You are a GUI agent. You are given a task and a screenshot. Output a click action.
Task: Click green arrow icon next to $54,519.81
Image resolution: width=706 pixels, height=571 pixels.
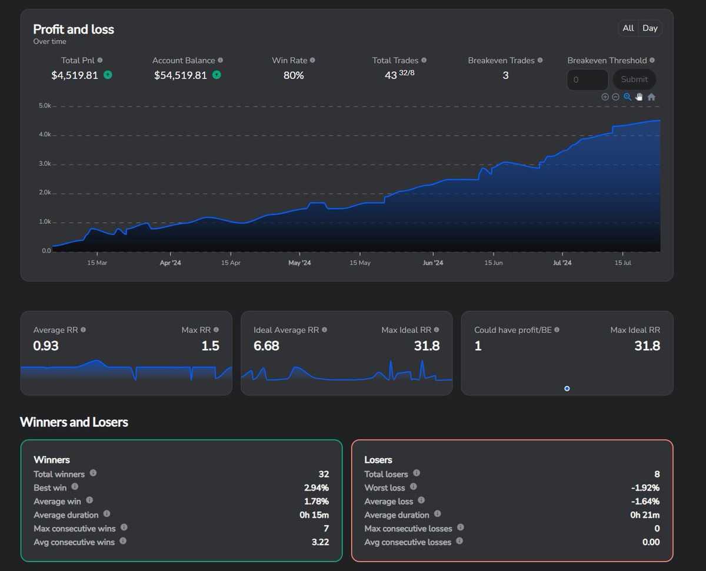pos(217,75)
